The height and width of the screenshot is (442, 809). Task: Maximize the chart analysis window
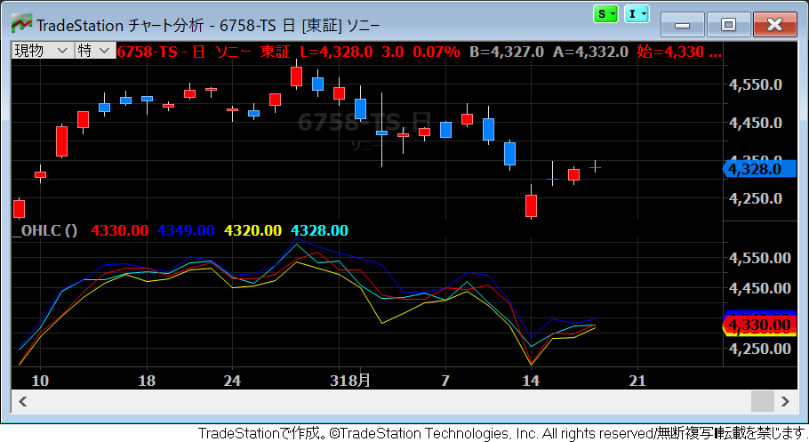[729, 24]
